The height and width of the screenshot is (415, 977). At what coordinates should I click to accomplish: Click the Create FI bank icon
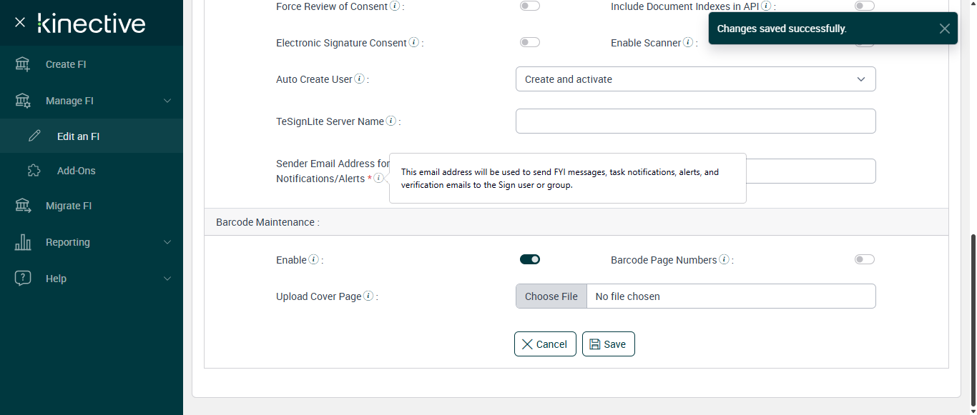pos(23,64)
